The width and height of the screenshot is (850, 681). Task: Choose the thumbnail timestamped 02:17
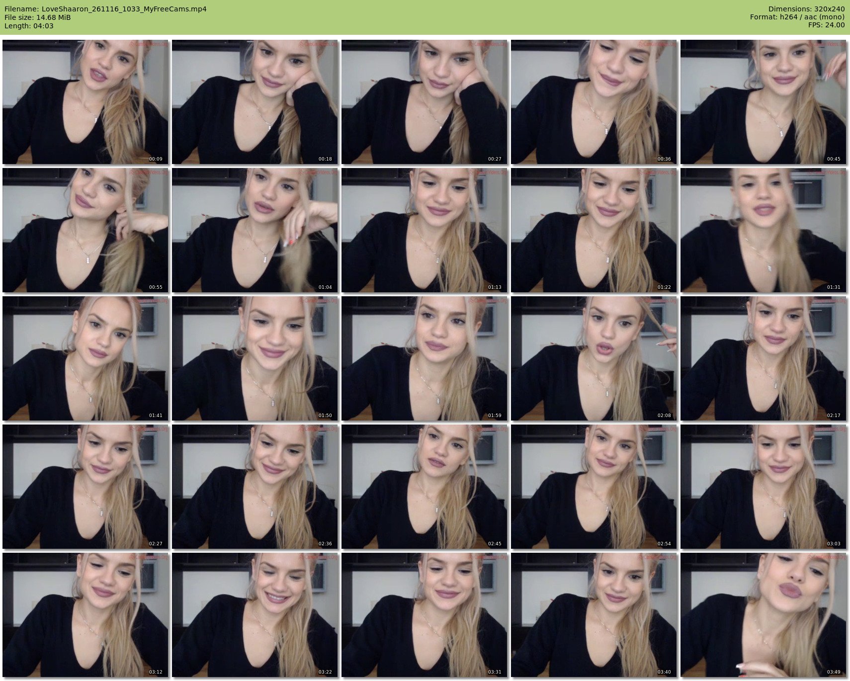[x=764, y=358]
